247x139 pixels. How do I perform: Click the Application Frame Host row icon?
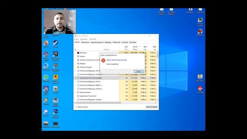point(78,96)
